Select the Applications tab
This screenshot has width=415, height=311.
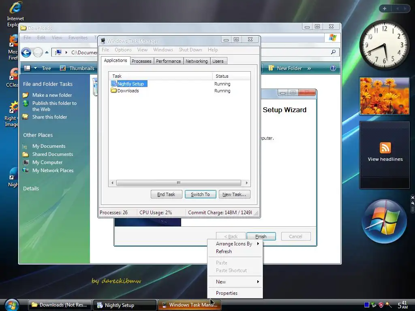[x=116, y=61]
